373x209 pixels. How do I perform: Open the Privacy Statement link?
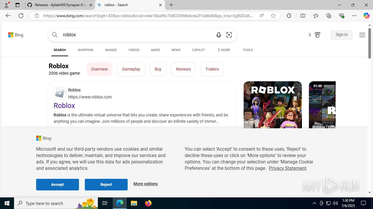pos(287,168)
